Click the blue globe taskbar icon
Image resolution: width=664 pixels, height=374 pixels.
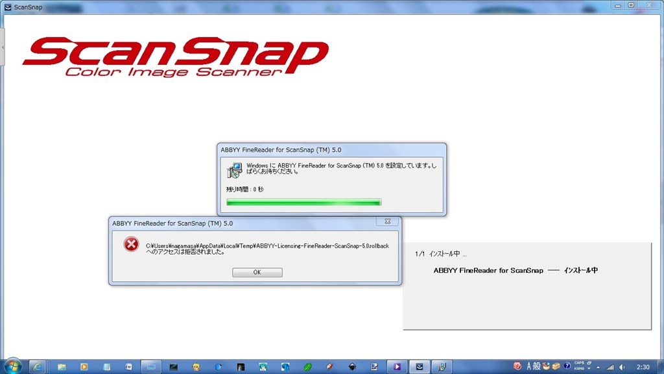click(218, 367)
